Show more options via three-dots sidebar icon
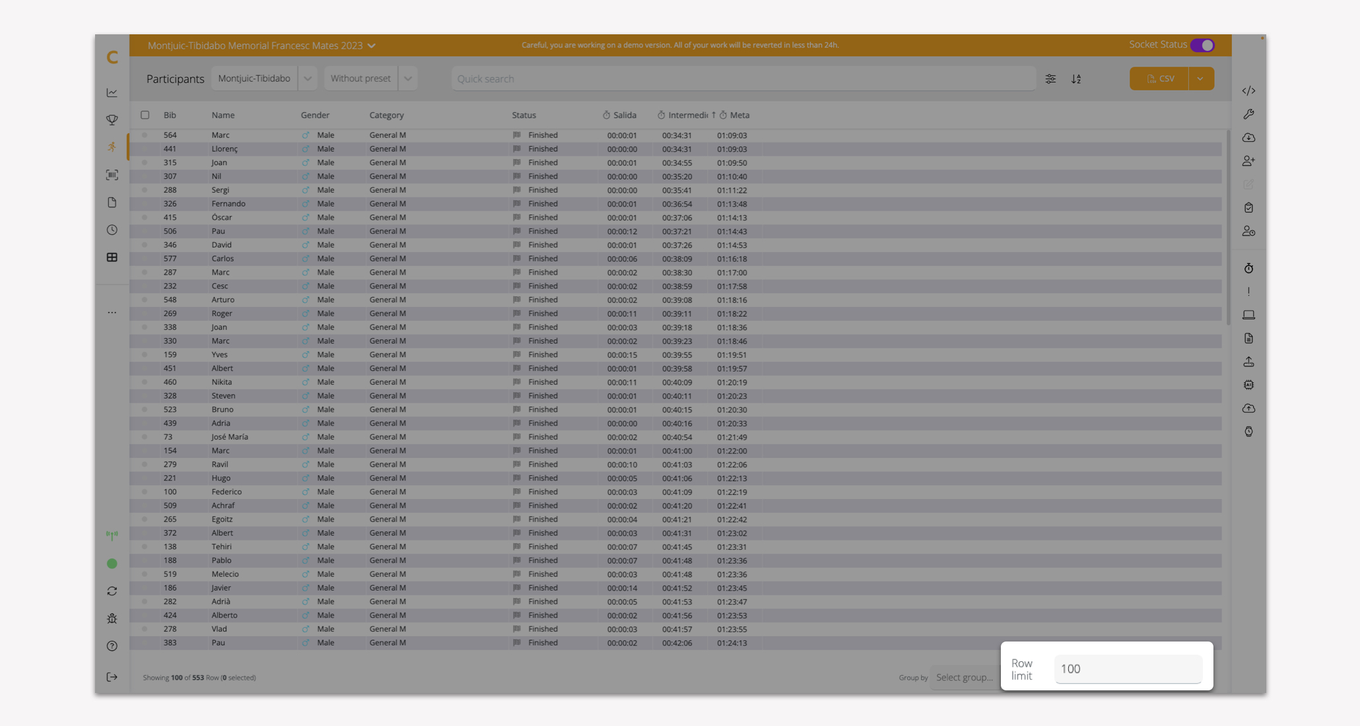 click(112, 313)
